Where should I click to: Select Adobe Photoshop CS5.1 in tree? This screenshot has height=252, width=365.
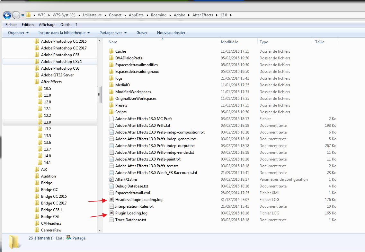click(61, 61)
